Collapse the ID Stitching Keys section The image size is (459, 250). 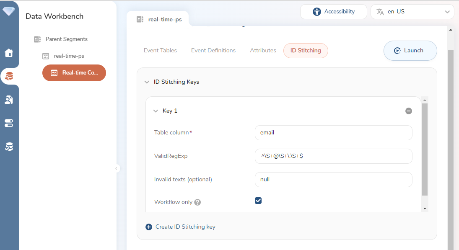coord(147,82)
